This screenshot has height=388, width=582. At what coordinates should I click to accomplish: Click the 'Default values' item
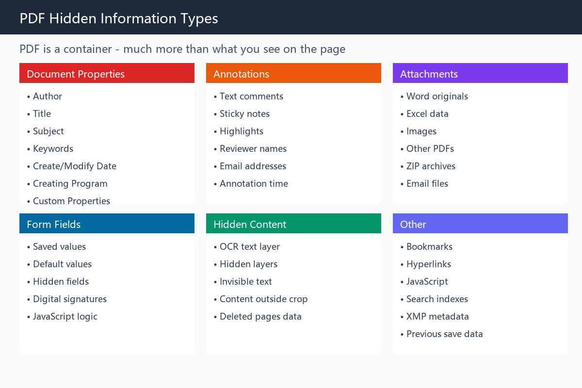point(59,264)
